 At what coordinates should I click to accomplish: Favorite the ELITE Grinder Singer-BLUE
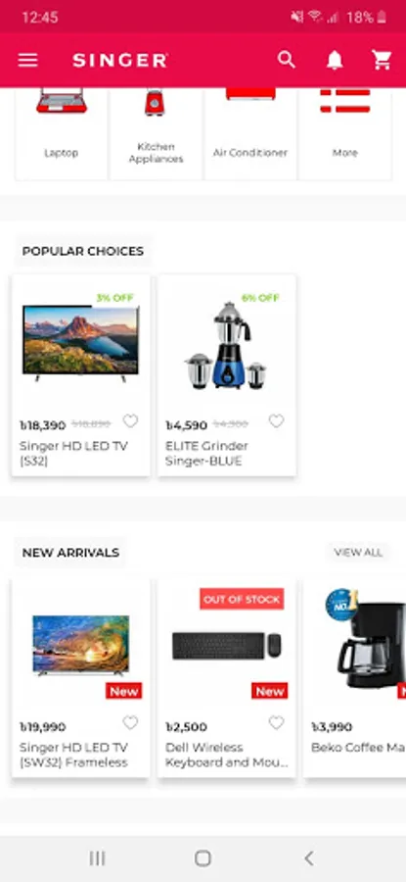pos(276,421)
